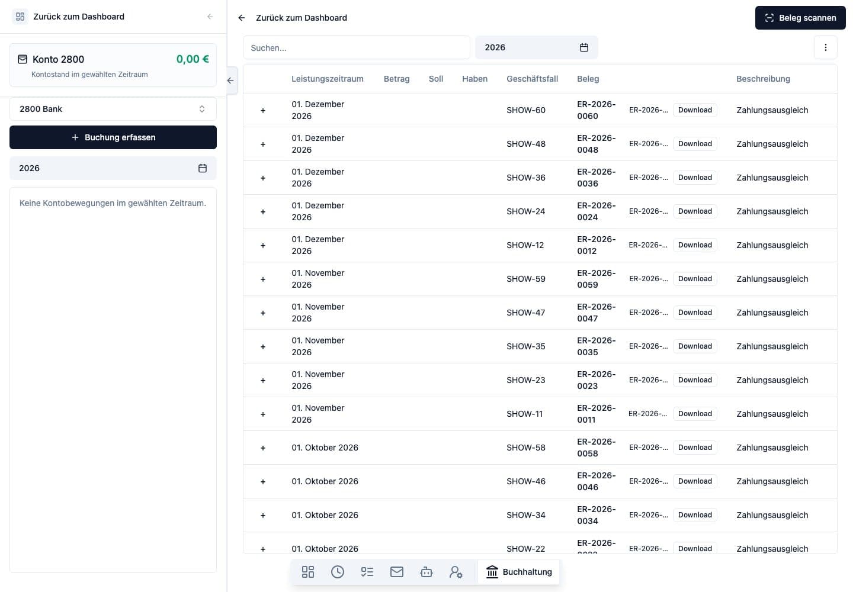Viewport: 853px width, 592px height.
Task: Expand the SHOW-58 row
Action: point(263,448)
